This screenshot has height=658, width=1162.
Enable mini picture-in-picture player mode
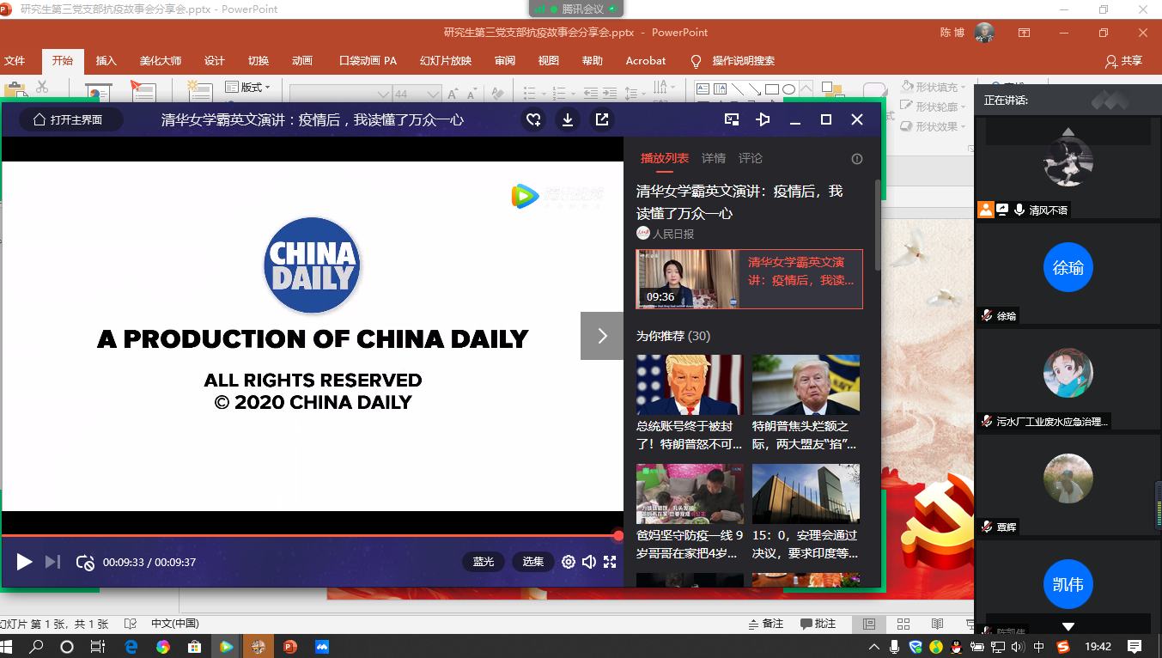coord(732,120)
